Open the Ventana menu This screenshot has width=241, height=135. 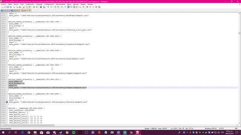90,4
